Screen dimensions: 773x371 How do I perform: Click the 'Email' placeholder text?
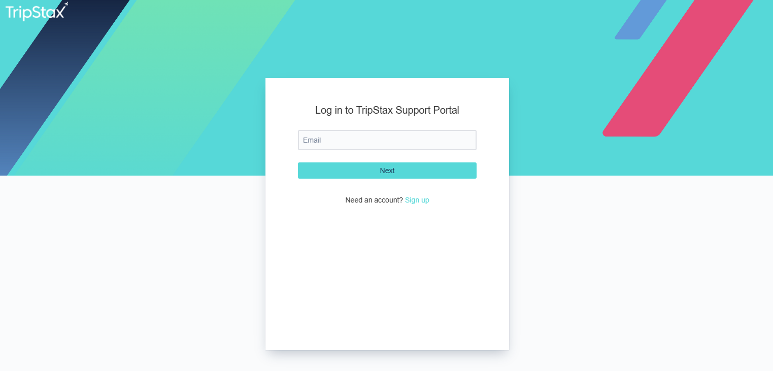coord(312,140)
